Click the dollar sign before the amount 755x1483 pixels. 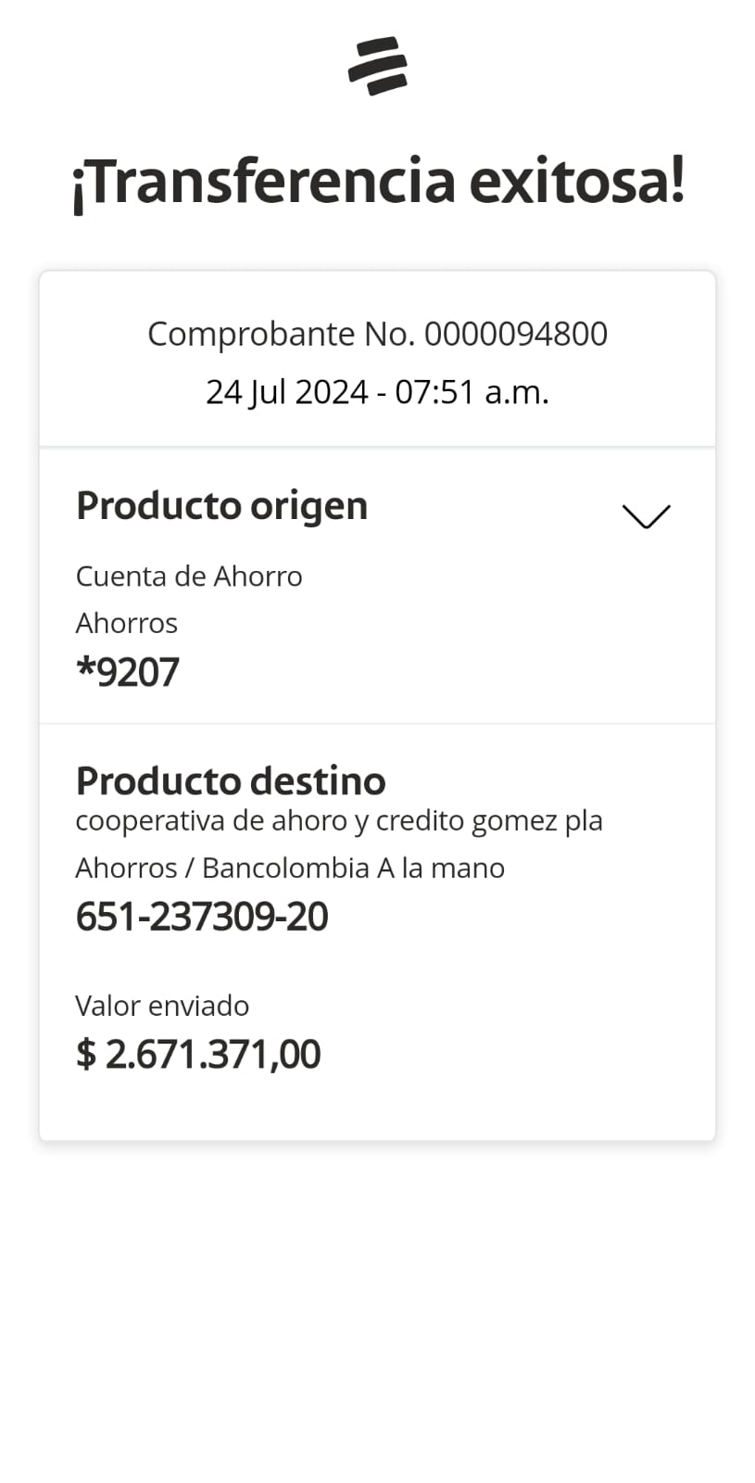[85, 1055]
